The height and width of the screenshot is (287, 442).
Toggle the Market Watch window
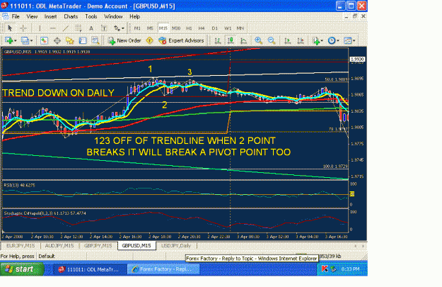click(44, 40)
